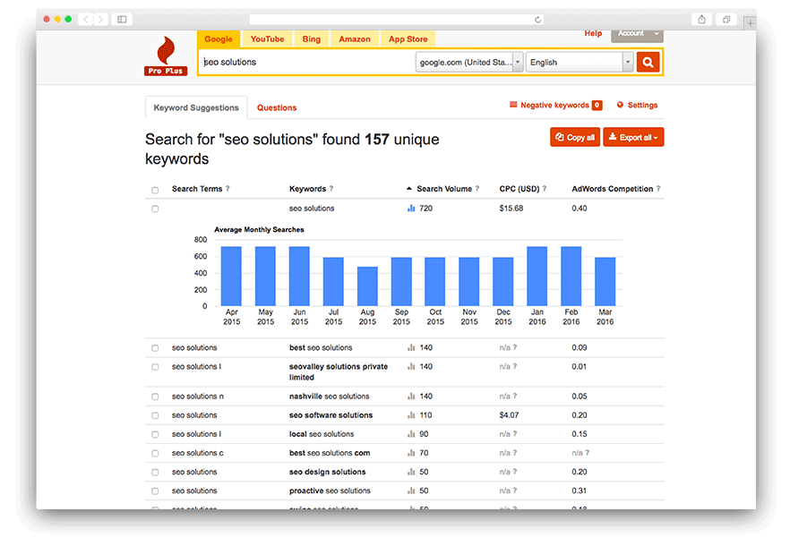Click the Export all button
This screenshot has height=546, width=790.
(632, 137)
